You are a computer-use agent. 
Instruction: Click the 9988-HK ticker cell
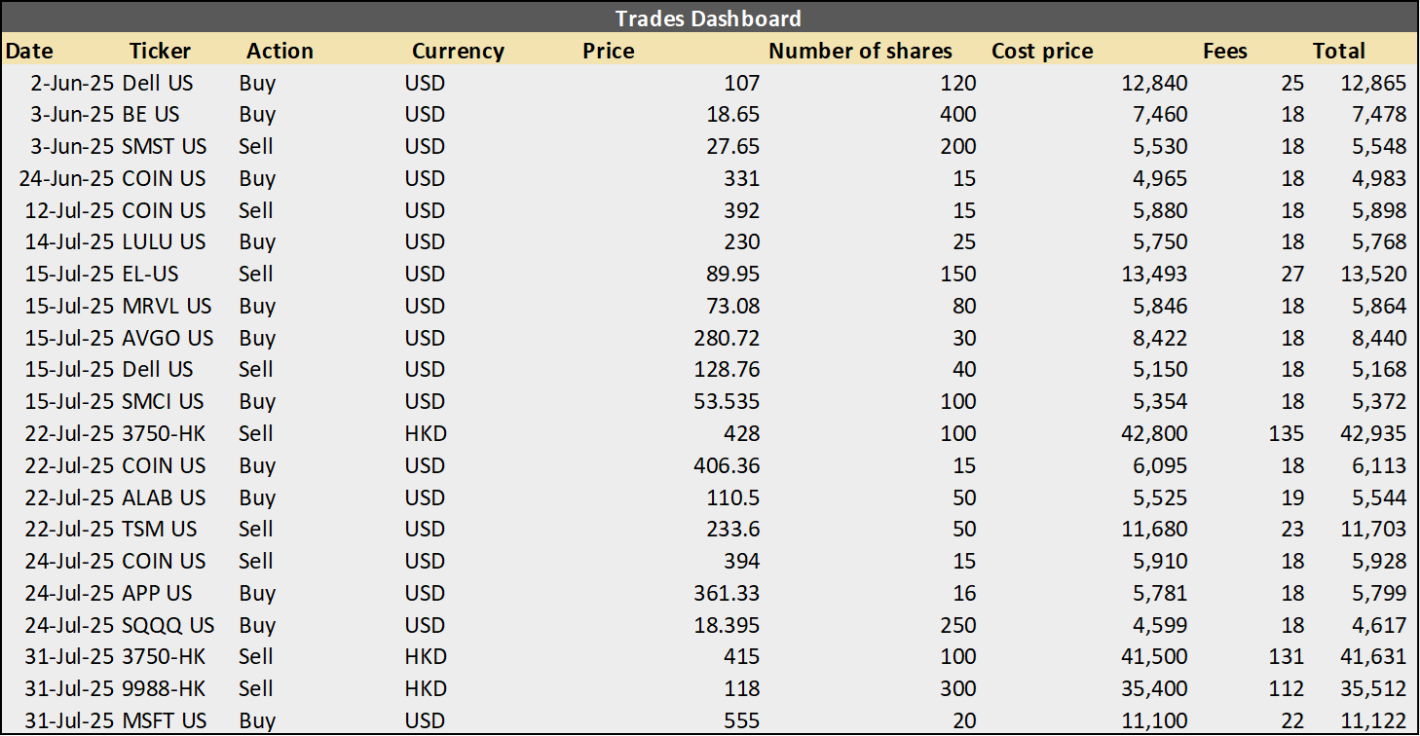pyautogui.click(x=164, y=688)
